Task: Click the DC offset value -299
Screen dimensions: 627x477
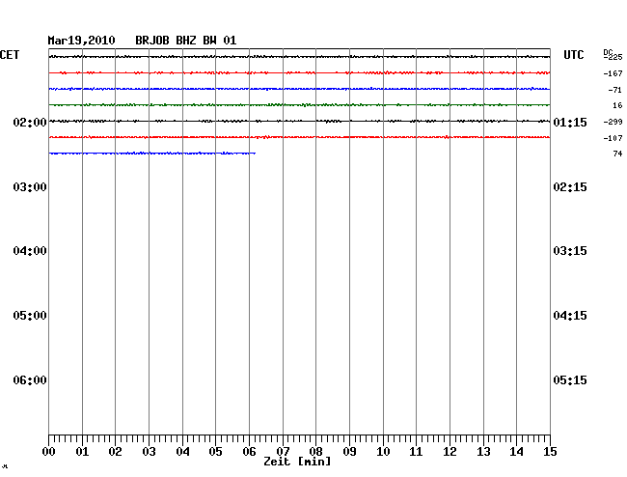Action: click(x=613, y=122)
